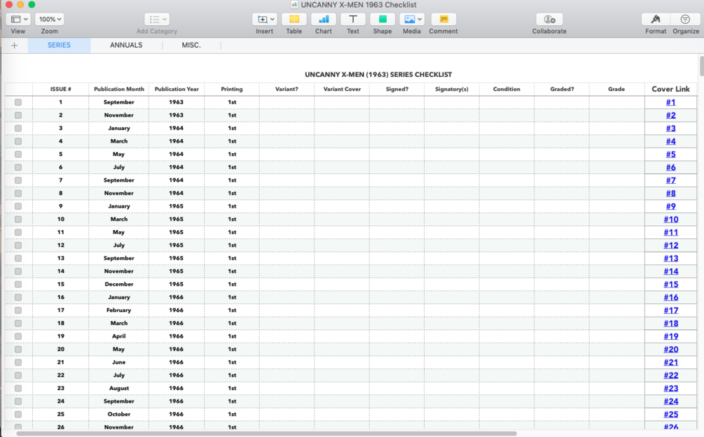Select the April month cell for issue 19
704x437 pixels.
coord(119,336)
